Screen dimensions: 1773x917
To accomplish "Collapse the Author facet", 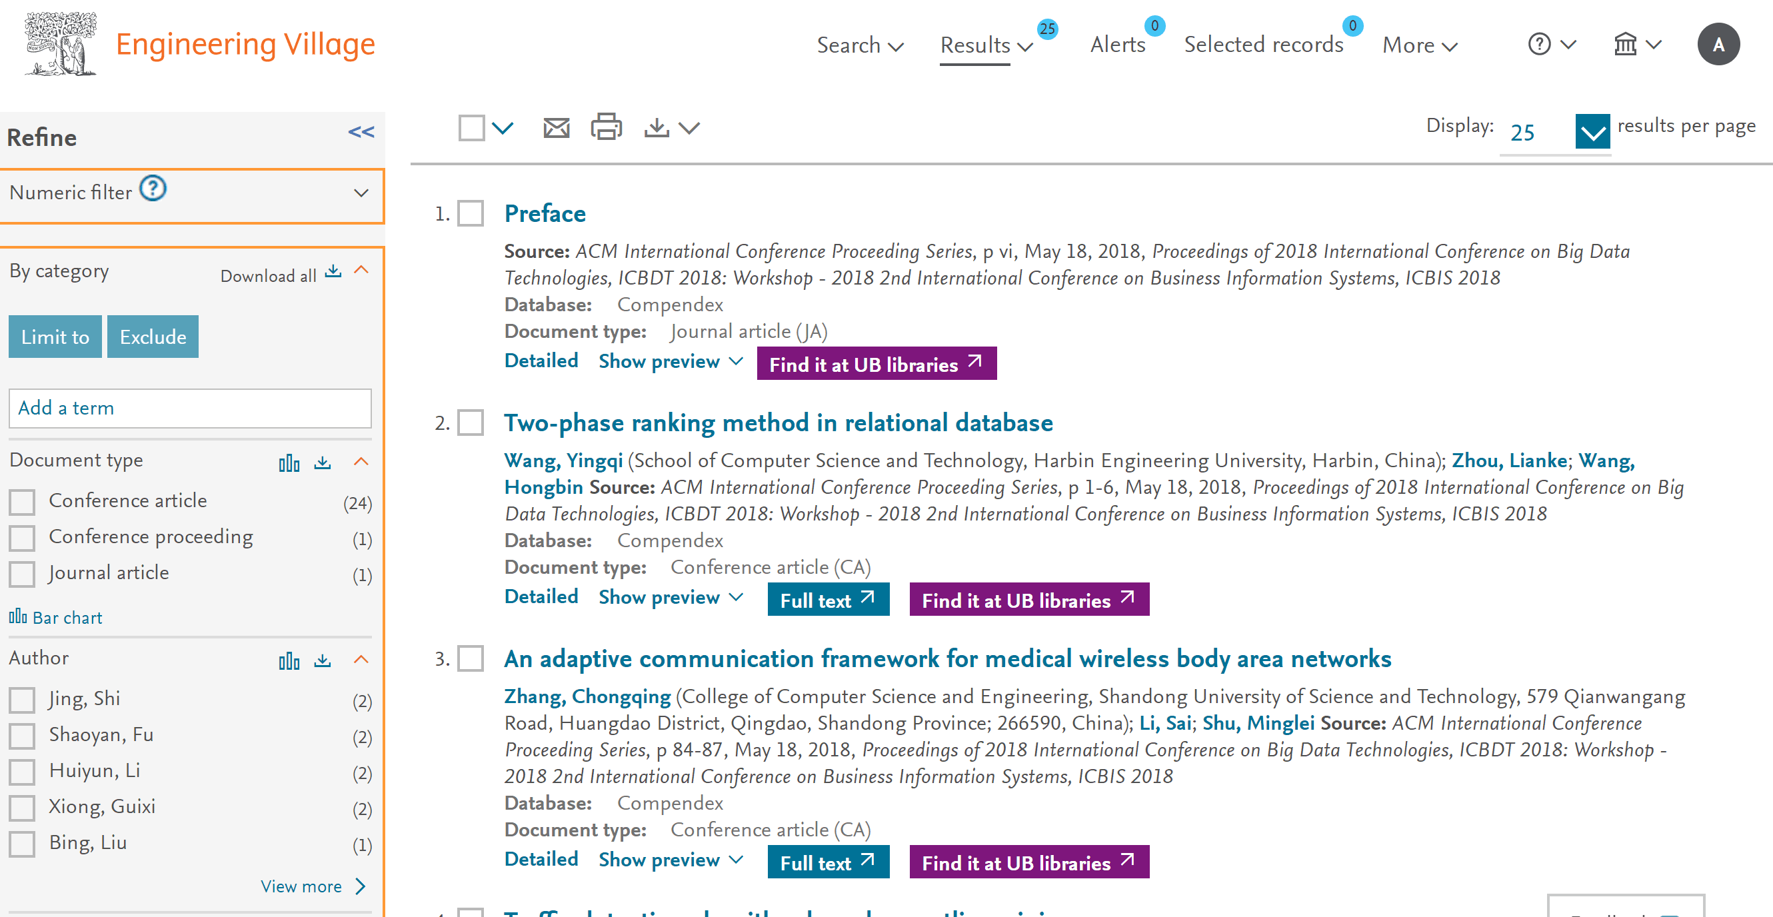I will point(361,660).
